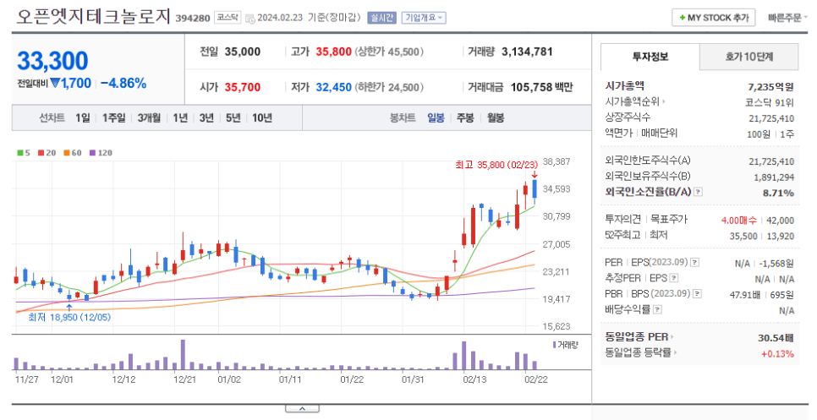The width and height of the screenshot is (817, 420).
Task: Click PBR value 47.91배
Action: [744, 295]
